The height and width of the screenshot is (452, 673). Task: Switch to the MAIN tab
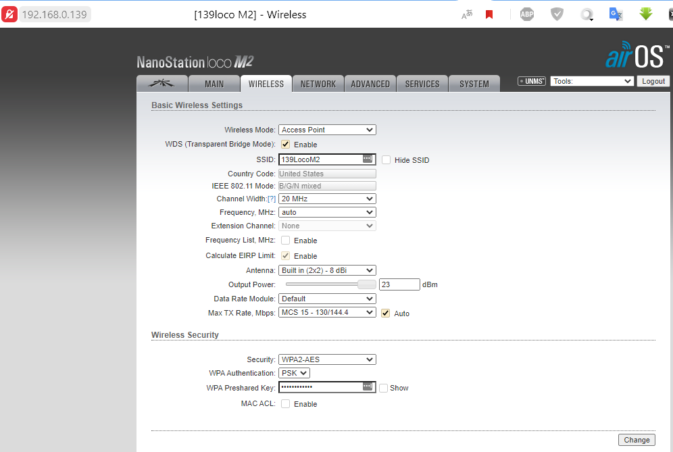point(214,84)
